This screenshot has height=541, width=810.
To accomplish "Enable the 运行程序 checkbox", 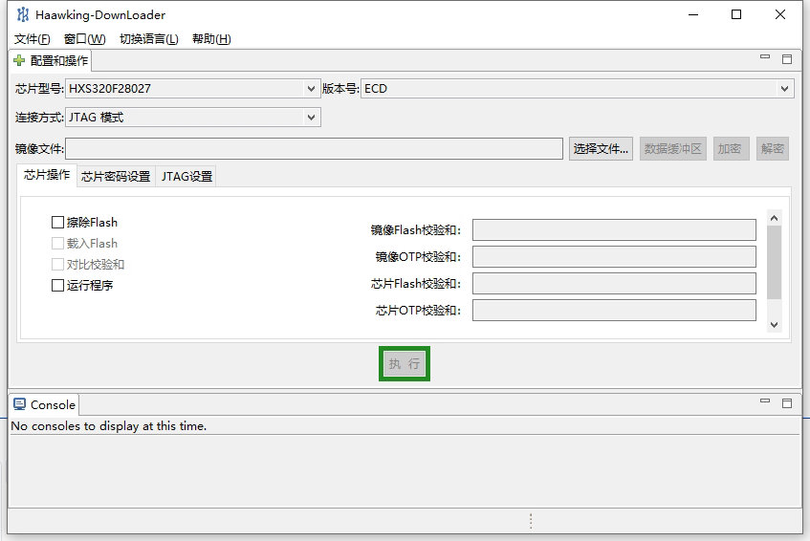I will point(57,286).
